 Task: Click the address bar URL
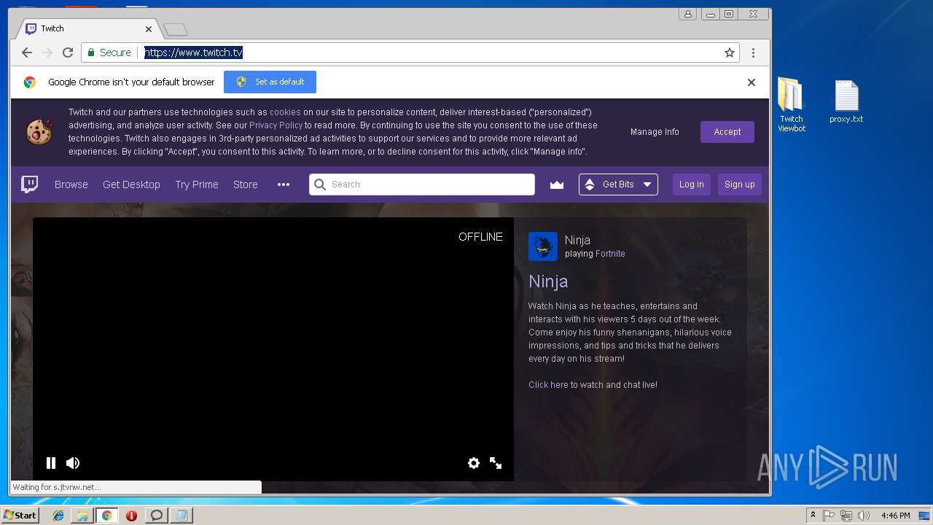coord(193,52)
